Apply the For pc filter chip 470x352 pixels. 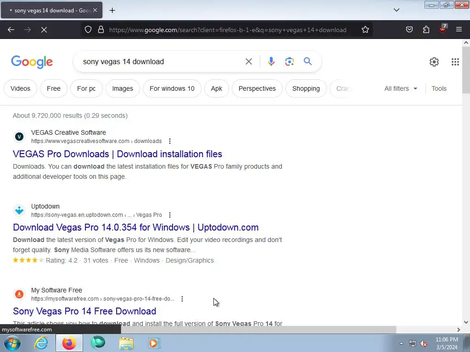[86, 88]
